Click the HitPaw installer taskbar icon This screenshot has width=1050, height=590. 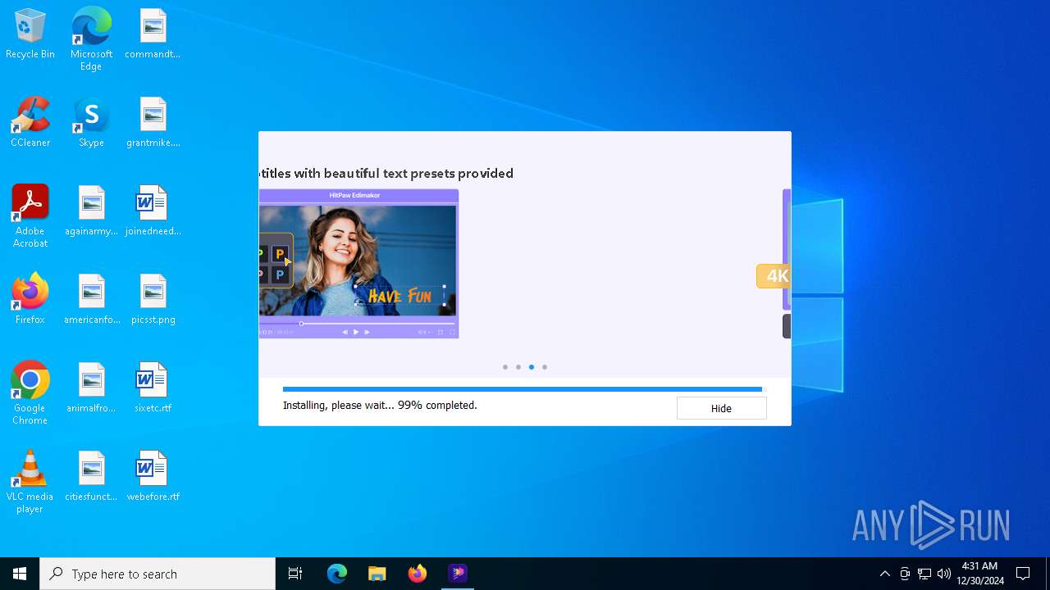pos(458,574)
